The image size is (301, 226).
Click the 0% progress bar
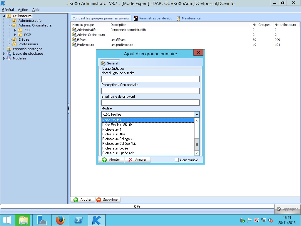pyautogui.click(x=137, y=206)
